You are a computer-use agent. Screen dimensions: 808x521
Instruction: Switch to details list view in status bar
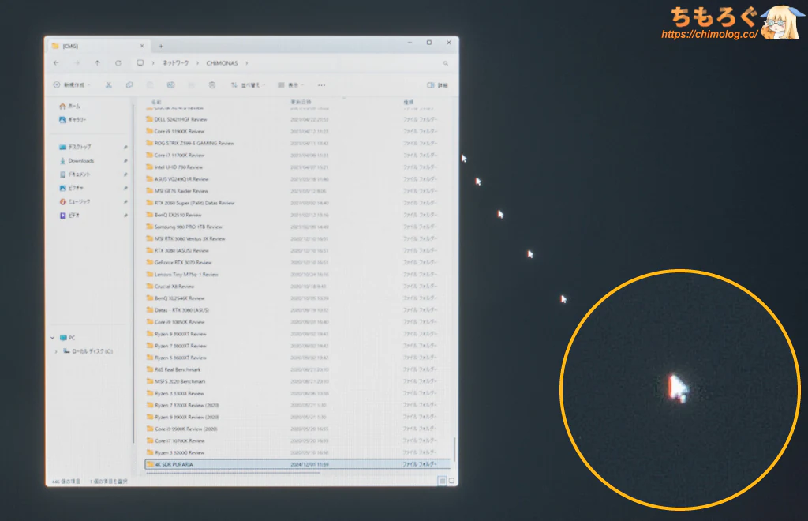click(x=441, y=480)
